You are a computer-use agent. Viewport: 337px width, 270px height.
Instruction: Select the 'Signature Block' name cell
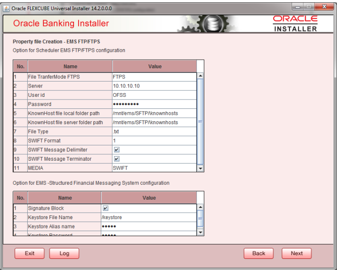tap(64, 208)
